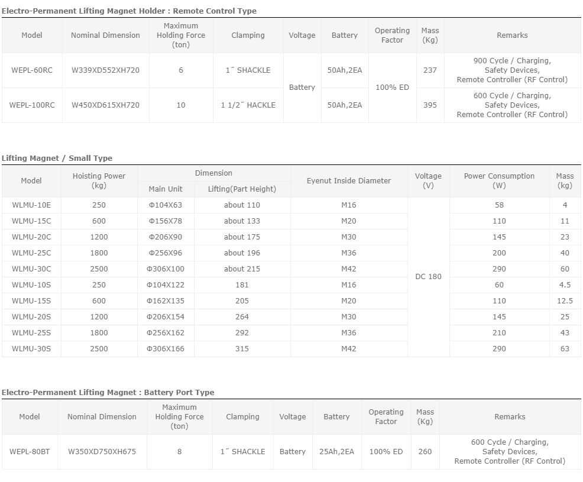Click main unit dimension 'Φ162X135'

[x=166, y=301]
